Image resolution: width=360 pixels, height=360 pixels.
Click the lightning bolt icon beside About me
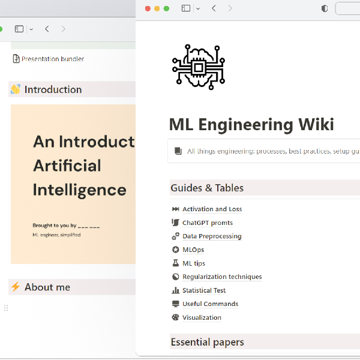[16, 287]
